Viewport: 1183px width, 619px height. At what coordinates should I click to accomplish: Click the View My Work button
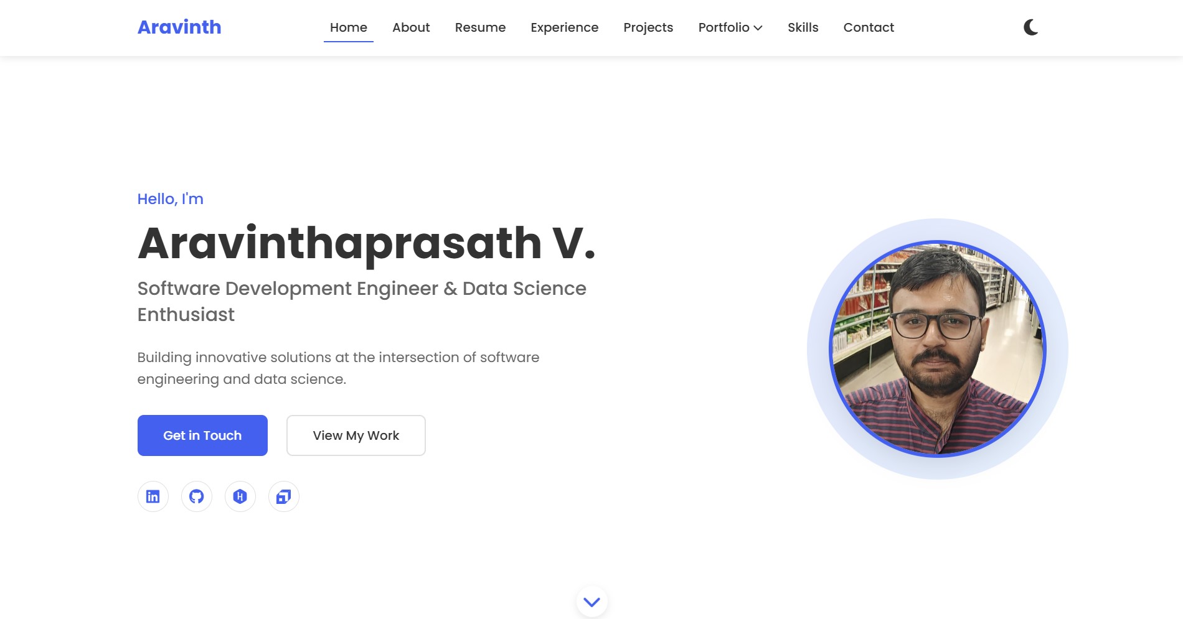356,435
